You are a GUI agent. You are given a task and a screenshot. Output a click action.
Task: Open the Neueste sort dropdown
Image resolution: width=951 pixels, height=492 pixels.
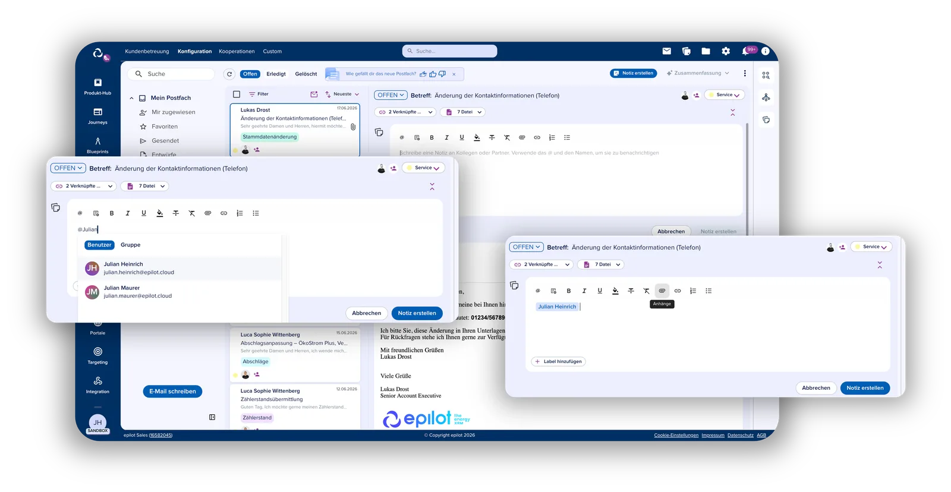pyautogui.click(x=342, y=94)
